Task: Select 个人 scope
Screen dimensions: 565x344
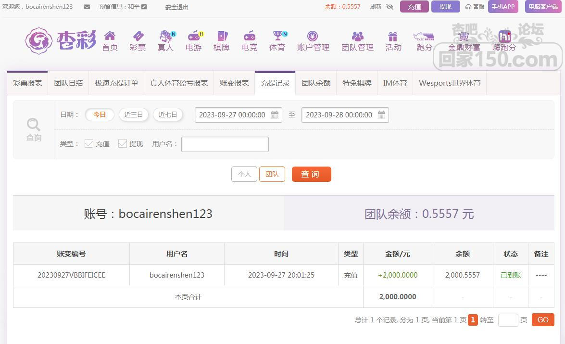Action: pyautogui.click(x=244, y=174)
